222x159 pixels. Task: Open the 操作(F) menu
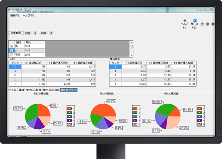14,15
